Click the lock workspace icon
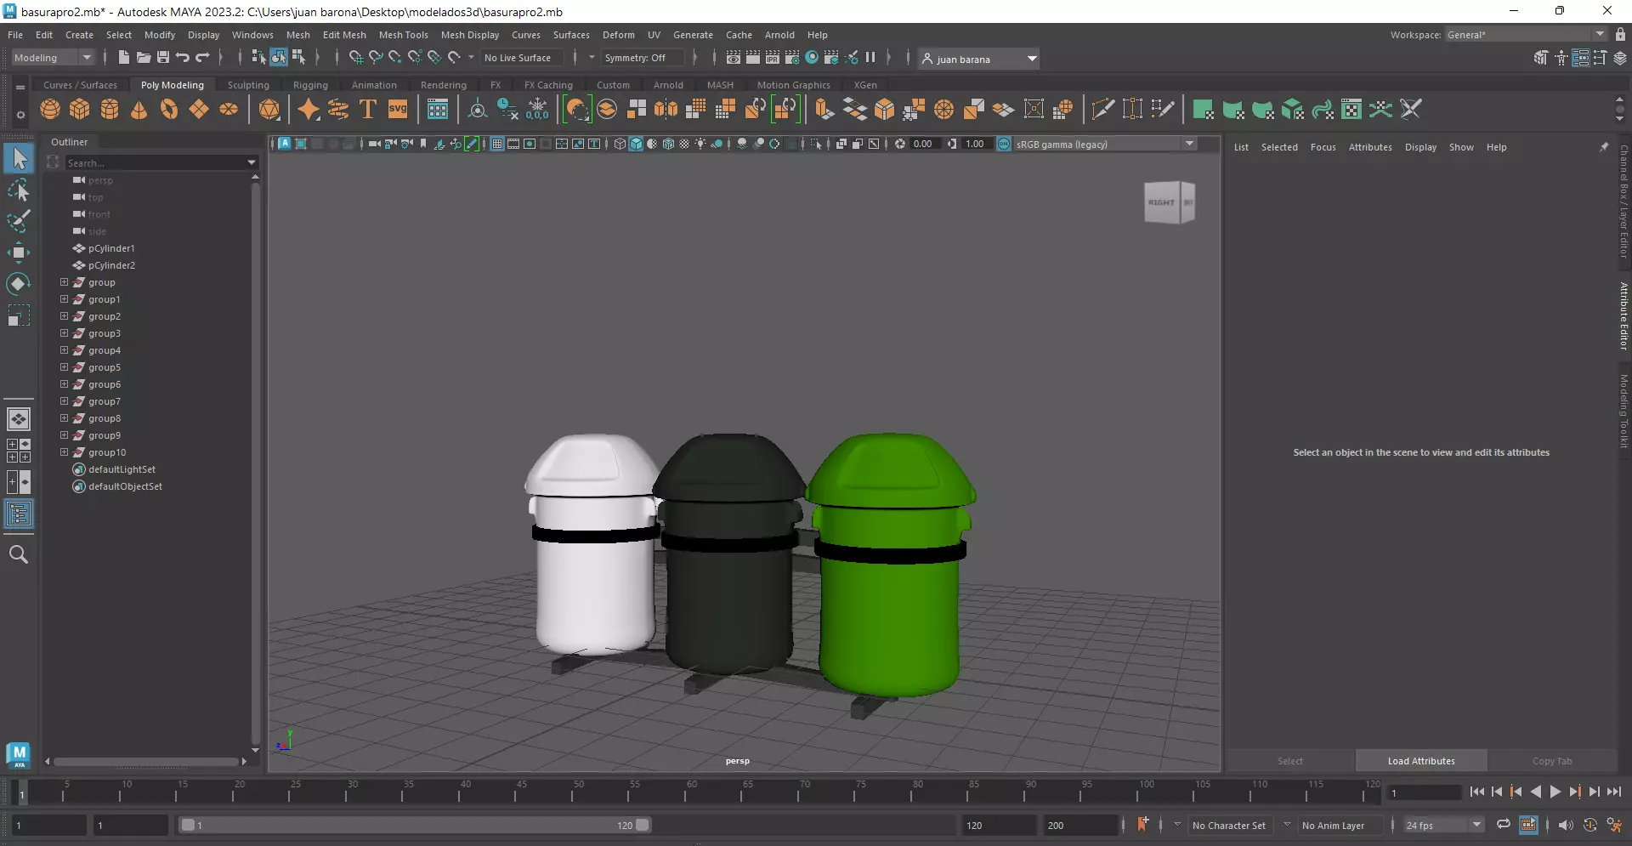Image resolution: width=1632 pixels, height=846 pixels. pos(1620,34)
